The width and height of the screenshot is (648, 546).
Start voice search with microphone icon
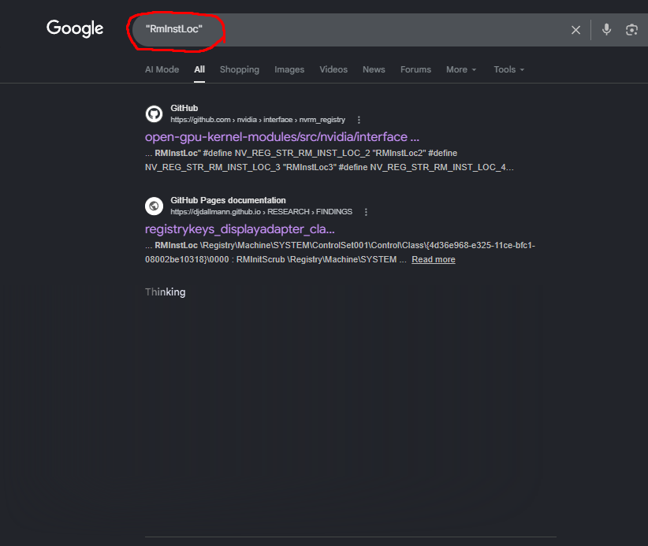click(x=606, y=30)
